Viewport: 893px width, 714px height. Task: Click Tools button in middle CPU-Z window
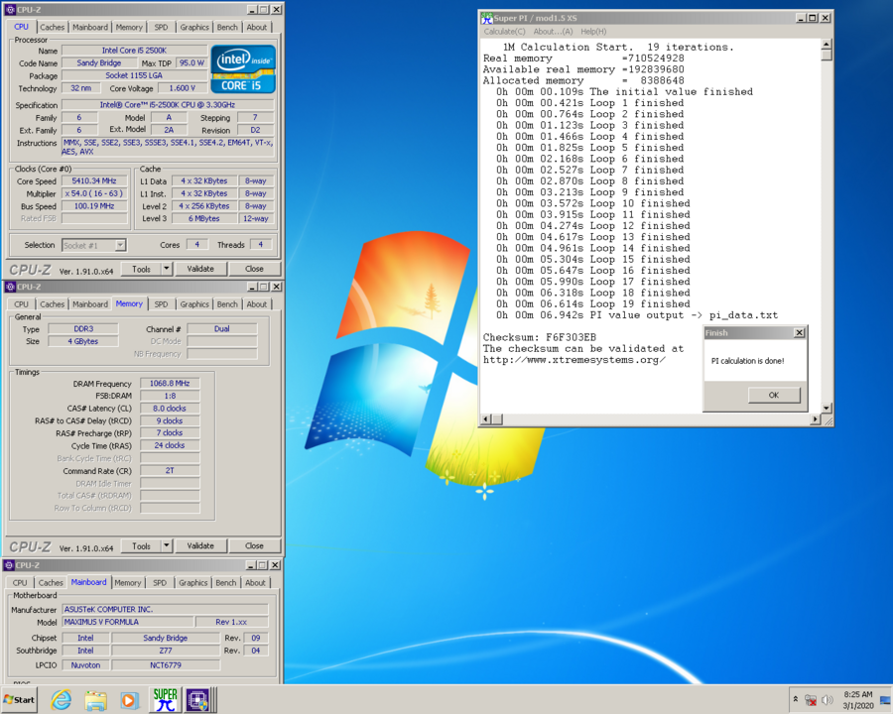tap(141, 545)
